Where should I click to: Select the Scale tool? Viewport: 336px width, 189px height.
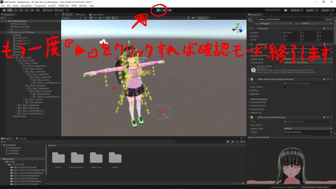point(21,10)
